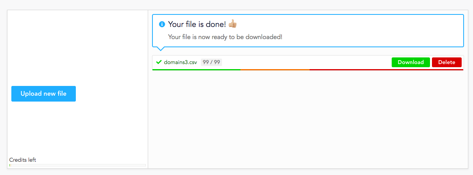Click the Credits left progress bar
This screenshot has width=473, height=175.
pos(77,165)
